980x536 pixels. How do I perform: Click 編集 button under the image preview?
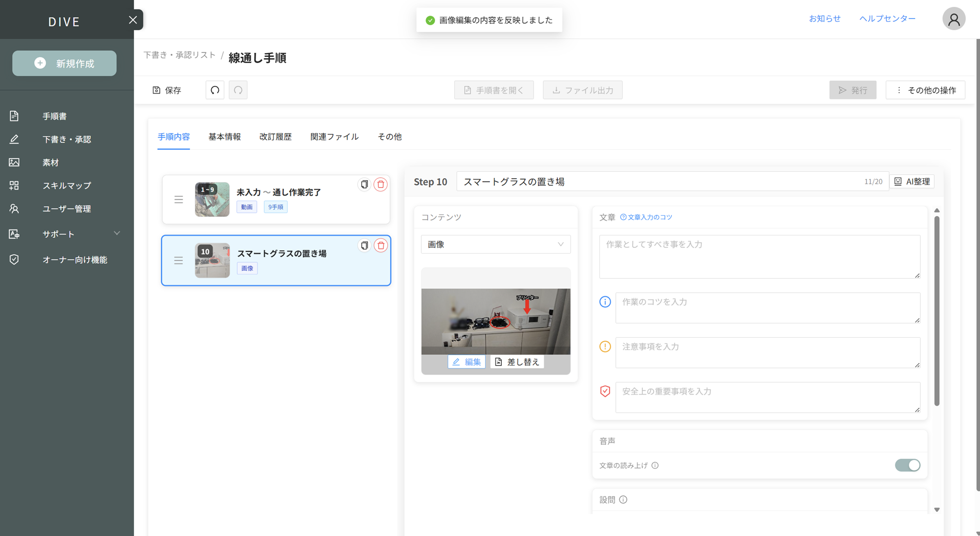coord(466,362)
